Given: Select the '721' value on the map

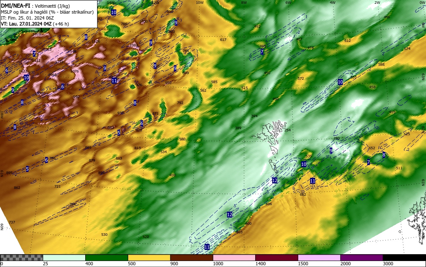Looking at the screenshot, I should pos(58,186).
